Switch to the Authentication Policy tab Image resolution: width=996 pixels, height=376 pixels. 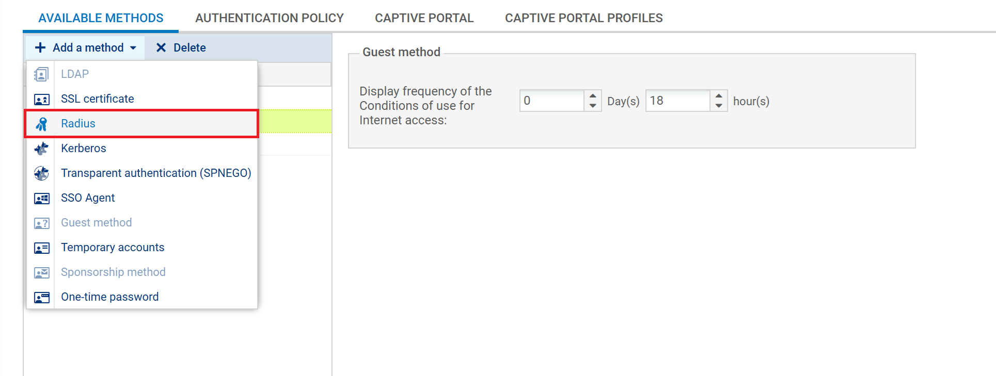pos(269,18)
